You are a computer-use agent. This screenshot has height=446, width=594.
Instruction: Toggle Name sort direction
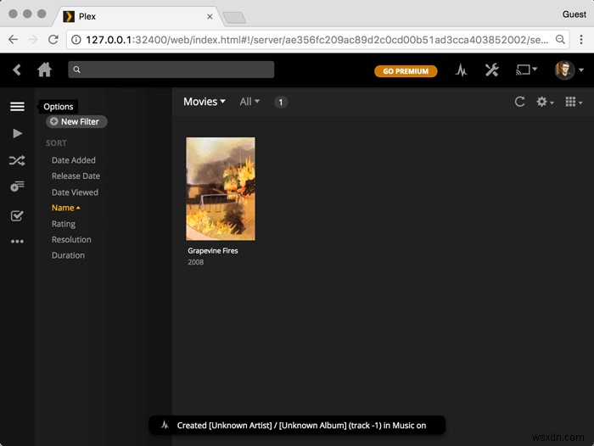click(x=65, y=208)
